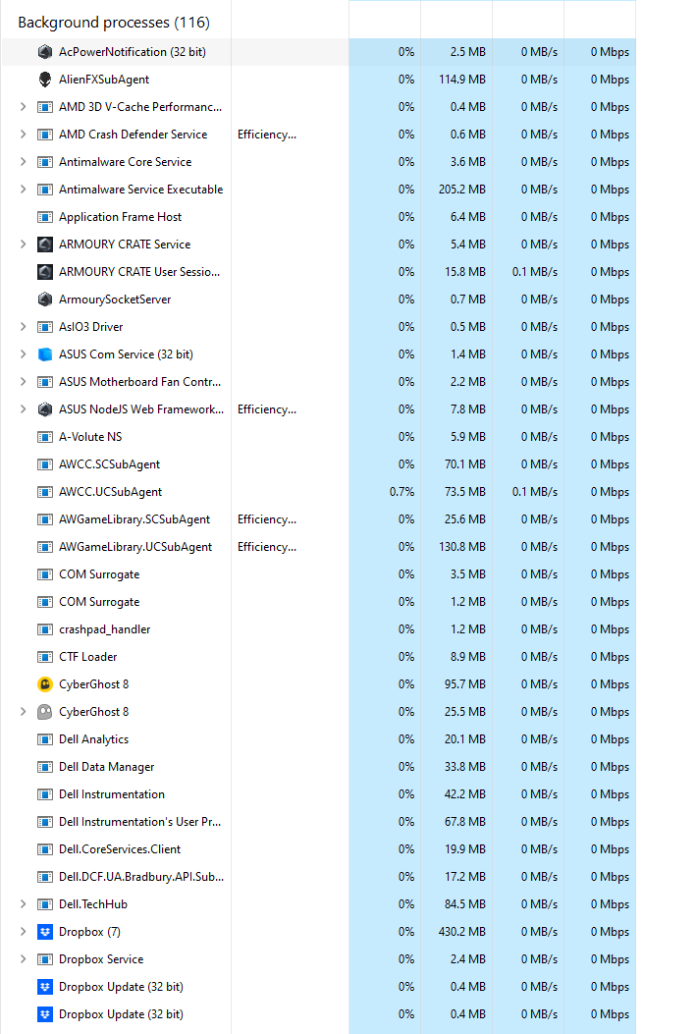
Task: Click the CTF Loader process icon
Action: click(45, 657)
